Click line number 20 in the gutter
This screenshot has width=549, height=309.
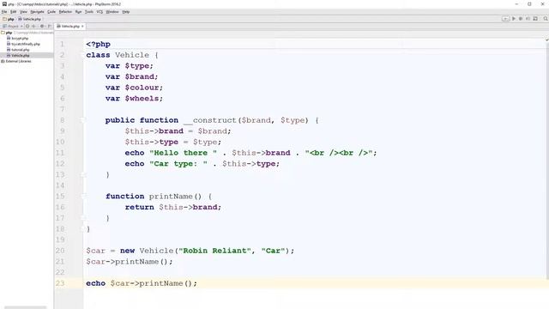(60, 251)
